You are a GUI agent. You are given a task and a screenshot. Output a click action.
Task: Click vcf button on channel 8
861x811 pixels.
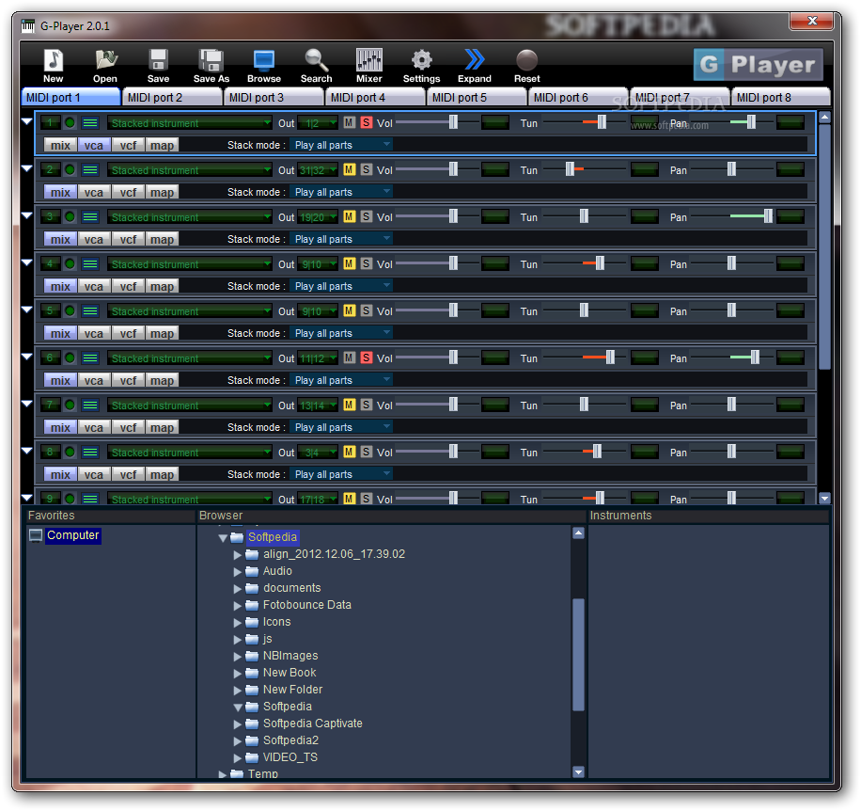pyautogui.click(x=128, y=474)
